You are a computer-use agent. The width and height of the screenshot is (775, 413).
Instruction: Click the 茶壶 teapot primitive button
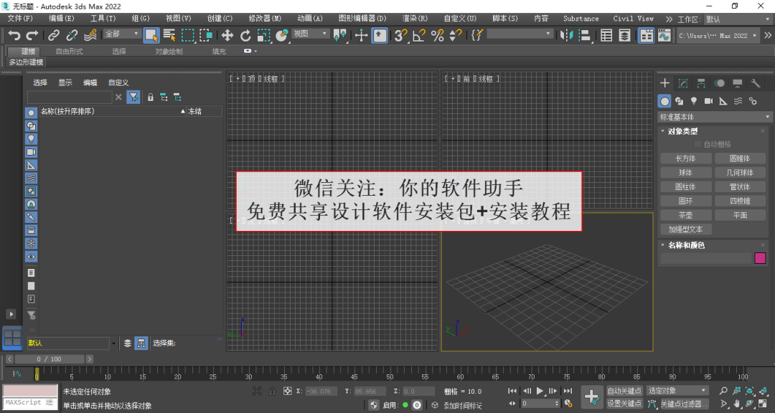(685, 215)
